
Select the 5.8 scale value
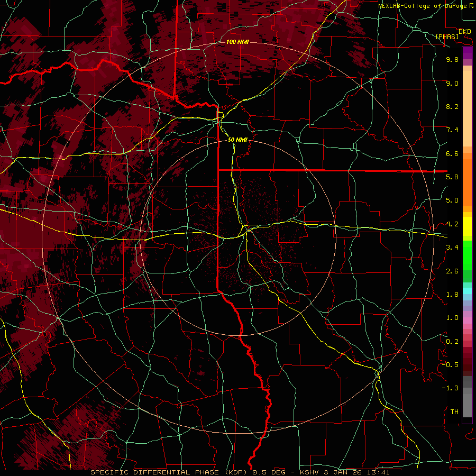tap(452, 177)
